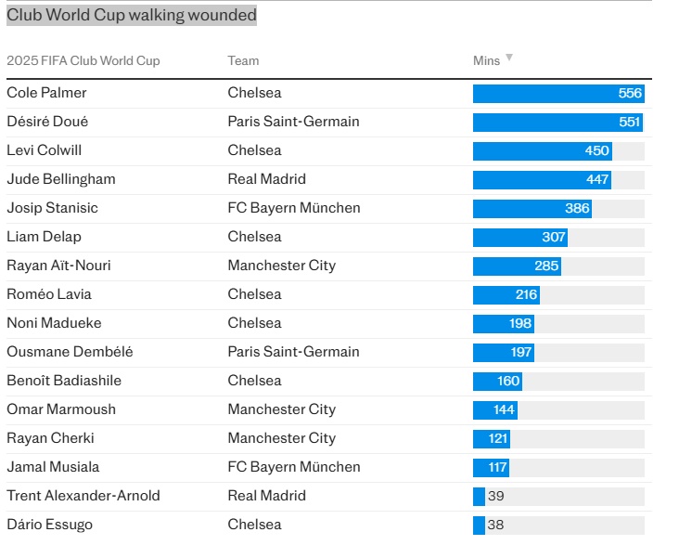
Task: Click Cole Palmer's 556 minutes bar
Action: click(x=557, y=93)
